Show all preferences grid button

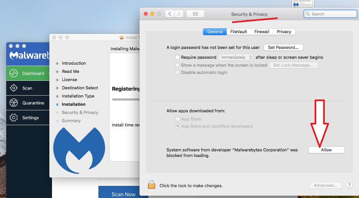[195, 14]
